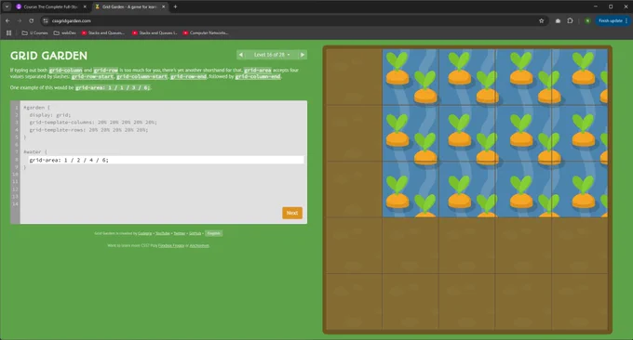Open a new browser tab
This screenshot has height=340, width=633.
[175, 7]
